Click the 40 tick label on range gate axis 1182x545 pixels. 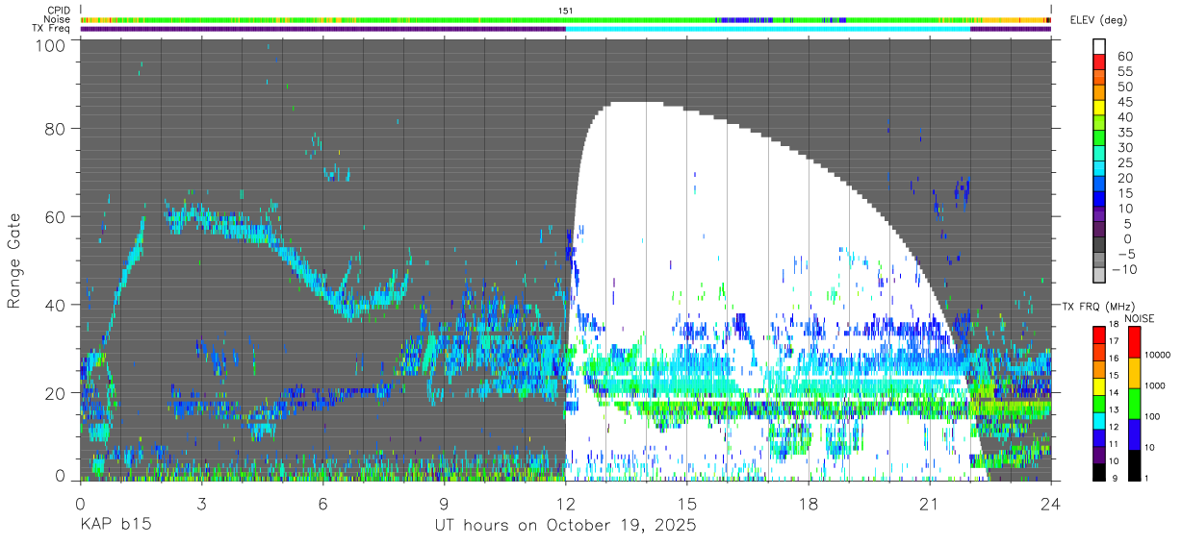tap(56, 305)
